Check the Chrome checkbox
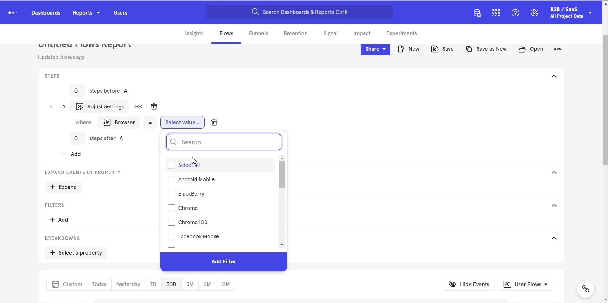Viewport: 608px width, 303px height. 171,208
